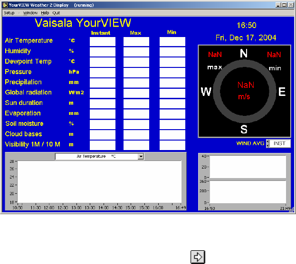This screenshot has width=296, height=264.
Task: Click the Visibility Instant value box
Action: point(103,145)
